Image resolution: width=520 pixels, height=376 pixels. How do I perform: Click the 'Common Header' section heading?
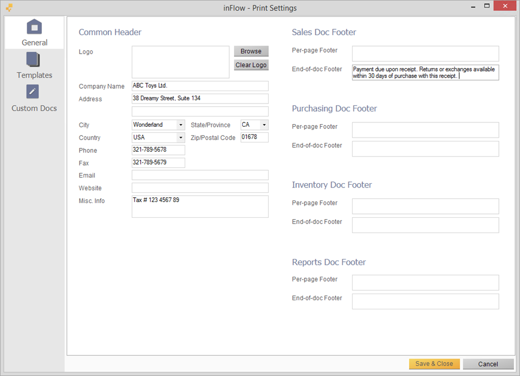110,32
